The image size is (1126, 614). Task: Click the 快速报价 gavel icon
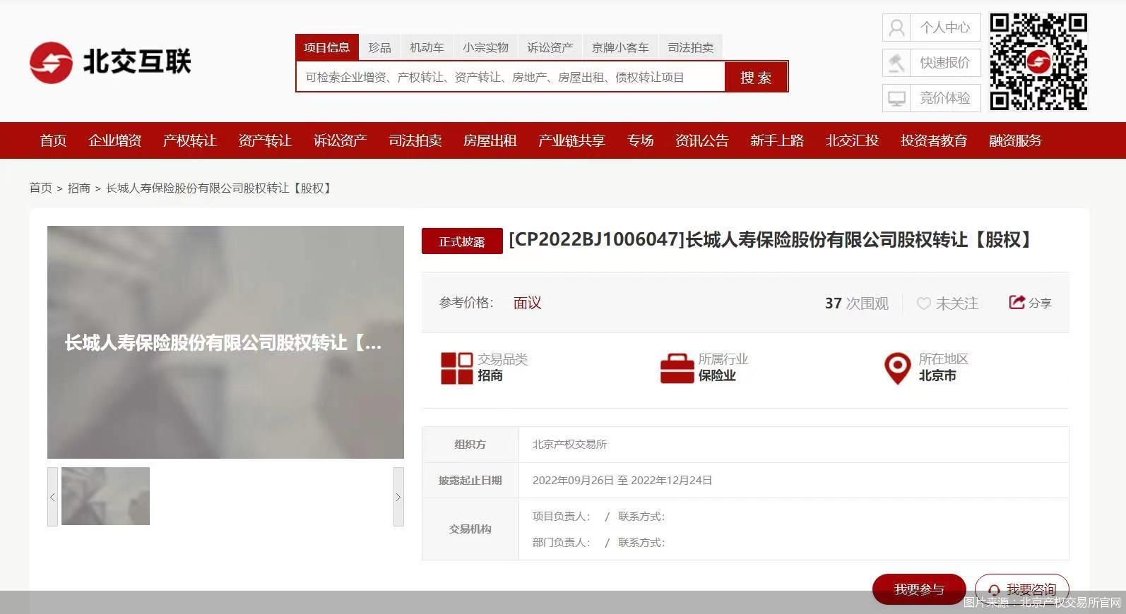[x=896, y=63]
